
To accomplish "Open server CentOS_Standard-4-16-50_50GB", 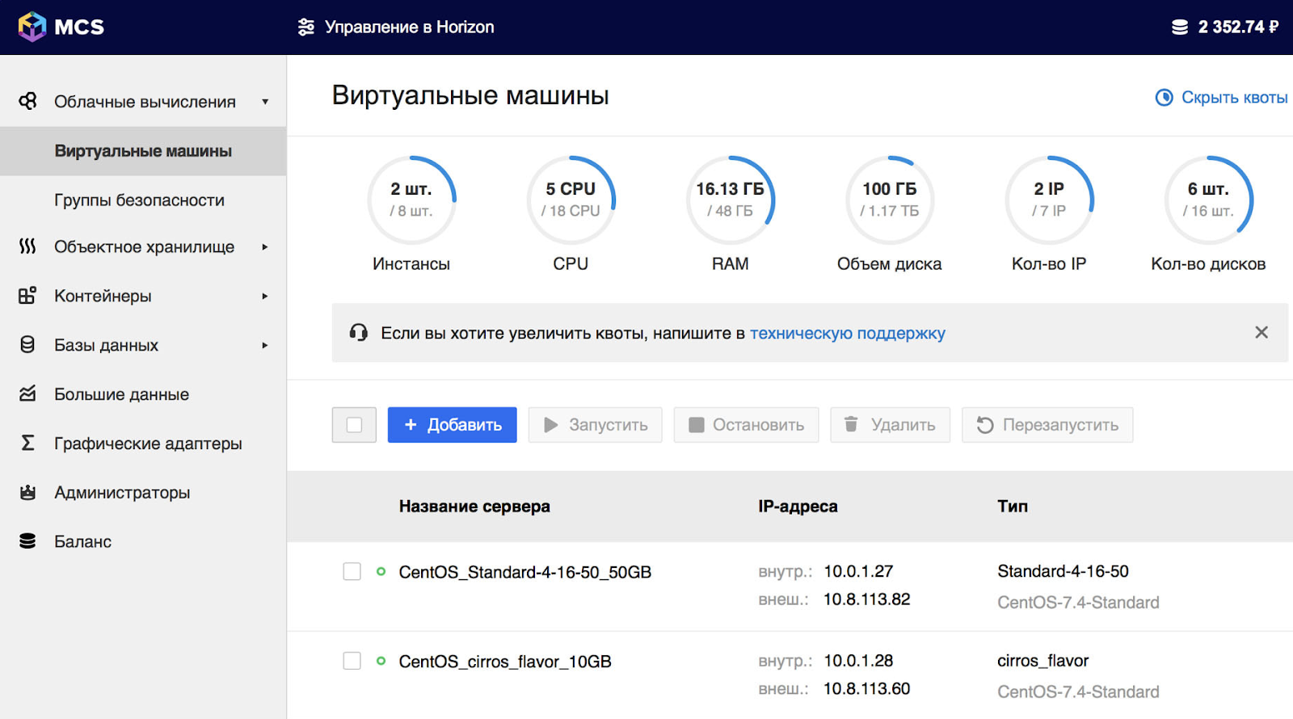I will click(x=525, y=572).
